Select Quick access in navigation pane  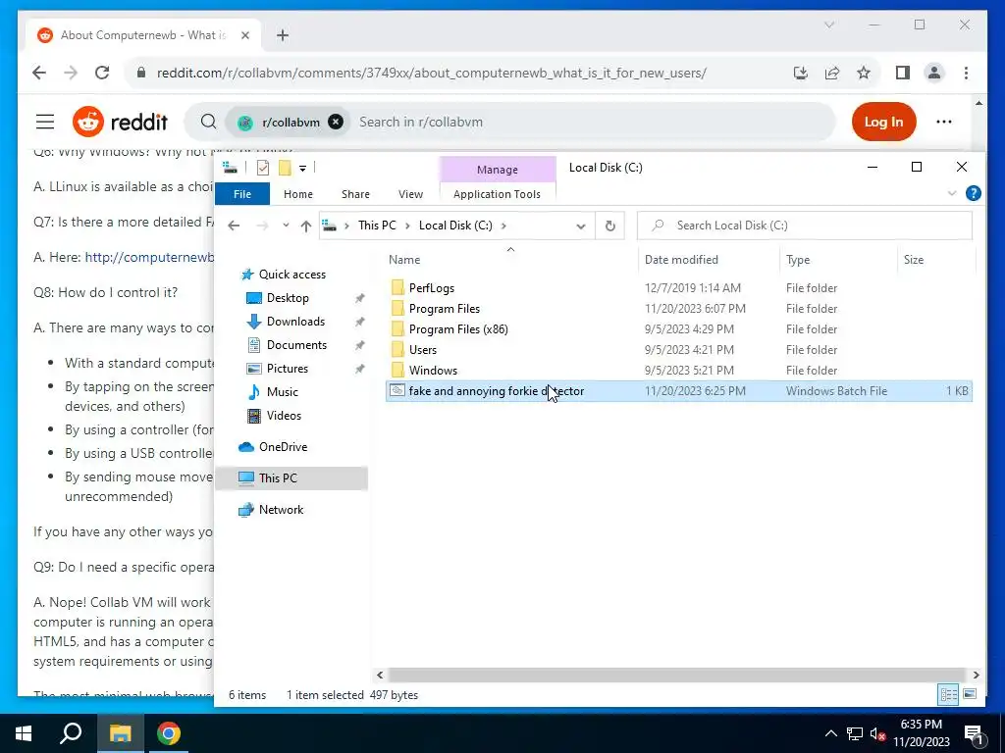pos(292,275)
